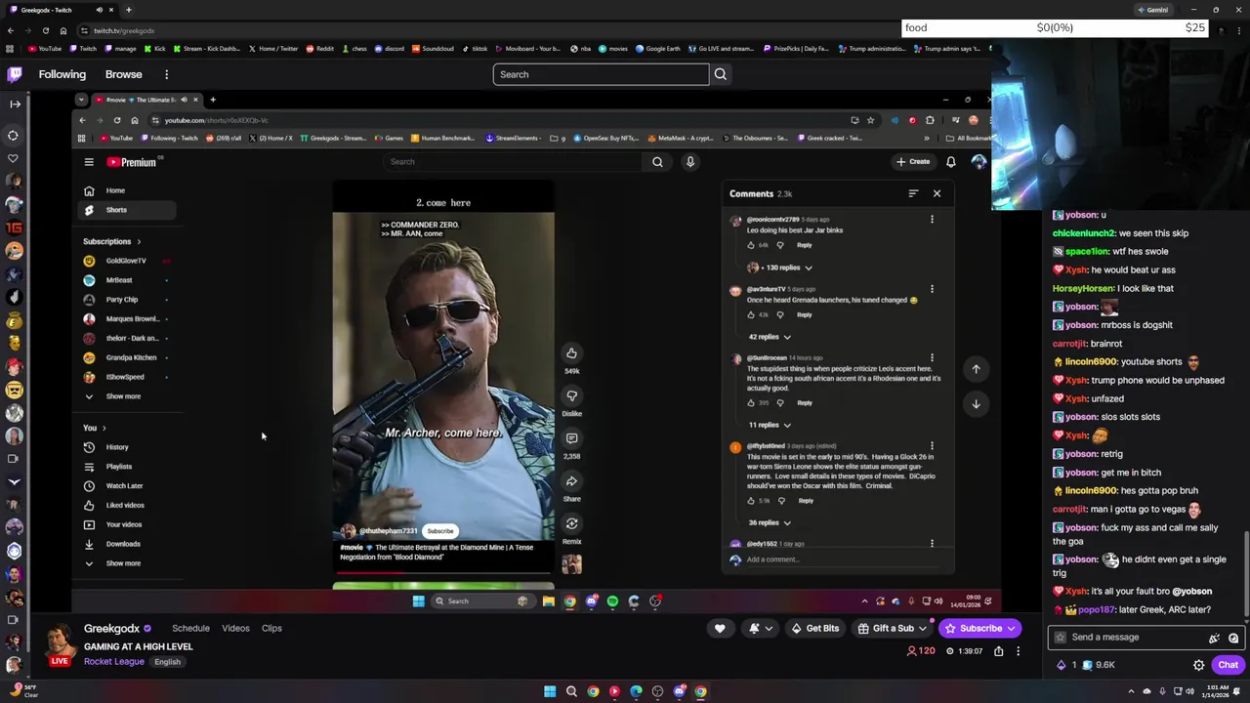Share the Greekgodx stream
Screen dimensions: 1250x703
click(998, 651)
